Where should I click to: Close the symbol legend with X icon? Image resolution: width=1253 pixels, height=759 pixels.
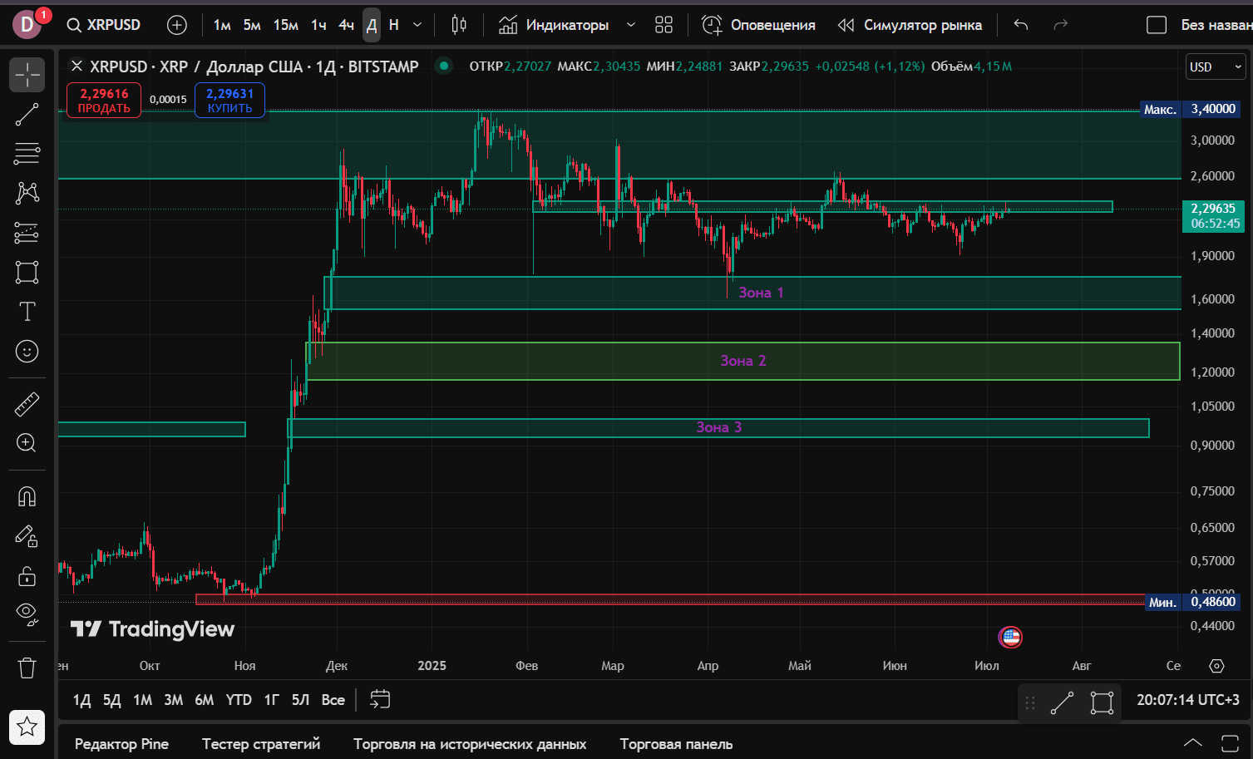tap(76, 66)
